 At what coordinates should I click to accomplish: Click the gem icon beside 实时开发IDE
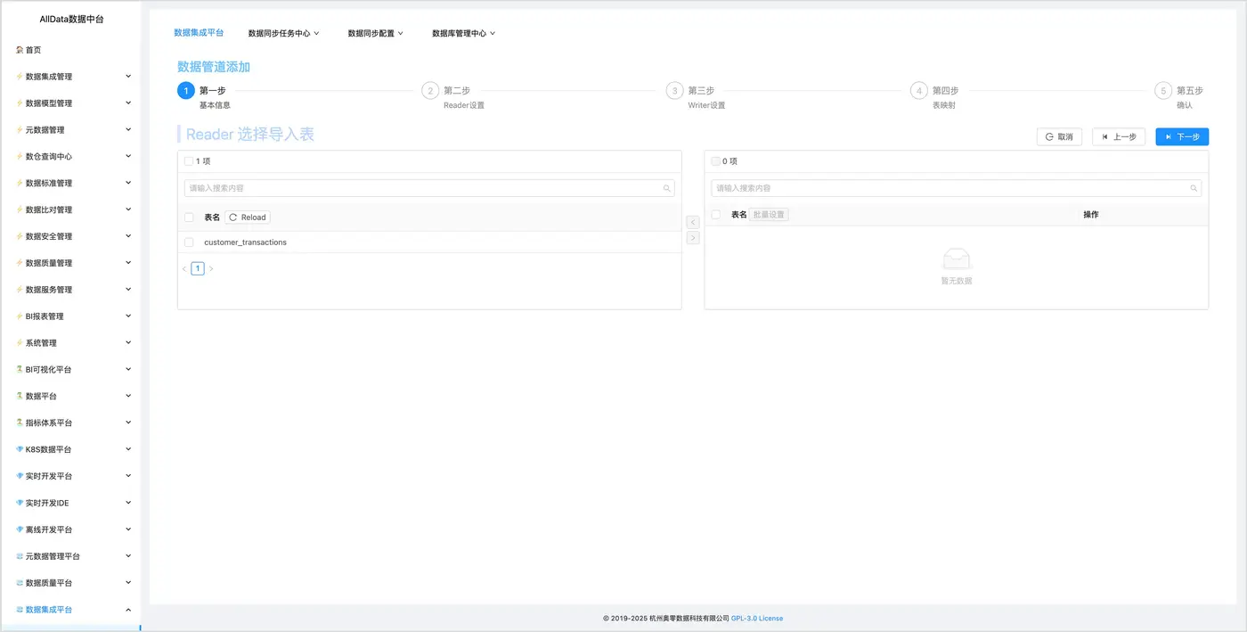coord(20,503)
